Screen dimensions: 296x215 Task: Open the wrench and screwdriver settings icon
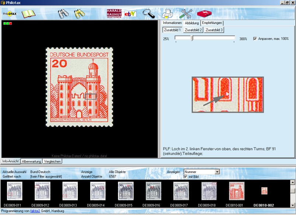point(186,14)
